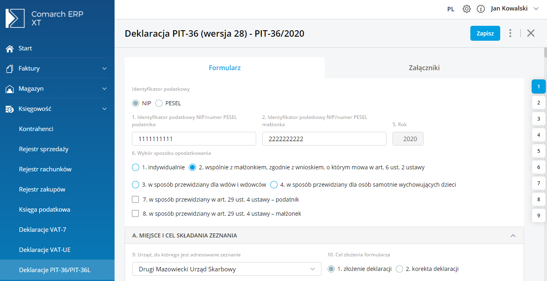Viewport: 547px width, 281px height.
Task: Click the Faktury document icon
Action: coord(10,69)
